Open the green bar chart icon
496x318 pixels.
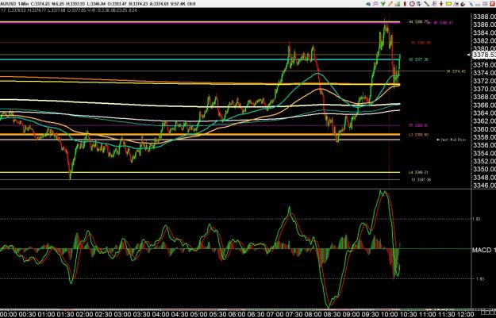click(x=398, y=4)
